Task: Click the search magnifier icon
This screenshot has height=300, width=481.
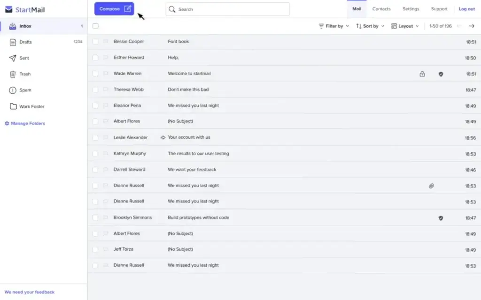Action: pos(172,9)
